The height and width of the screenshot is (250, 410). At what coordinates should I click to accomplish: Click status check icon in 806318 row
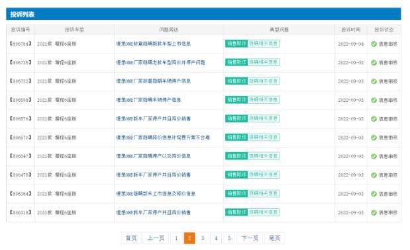(374, 213)
